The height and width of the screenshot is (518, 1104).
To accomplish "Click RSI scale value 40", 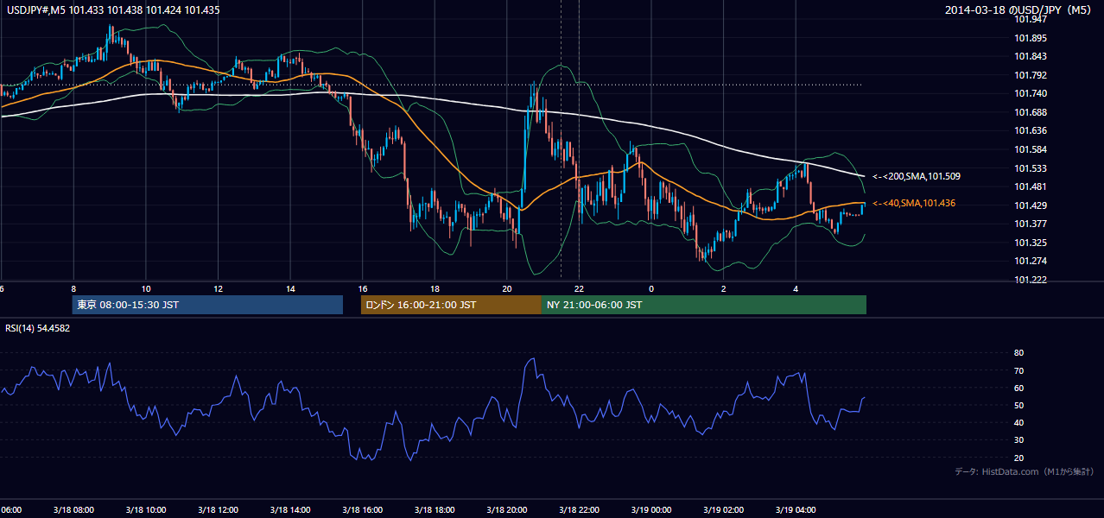I will (x=1019, y=422).
